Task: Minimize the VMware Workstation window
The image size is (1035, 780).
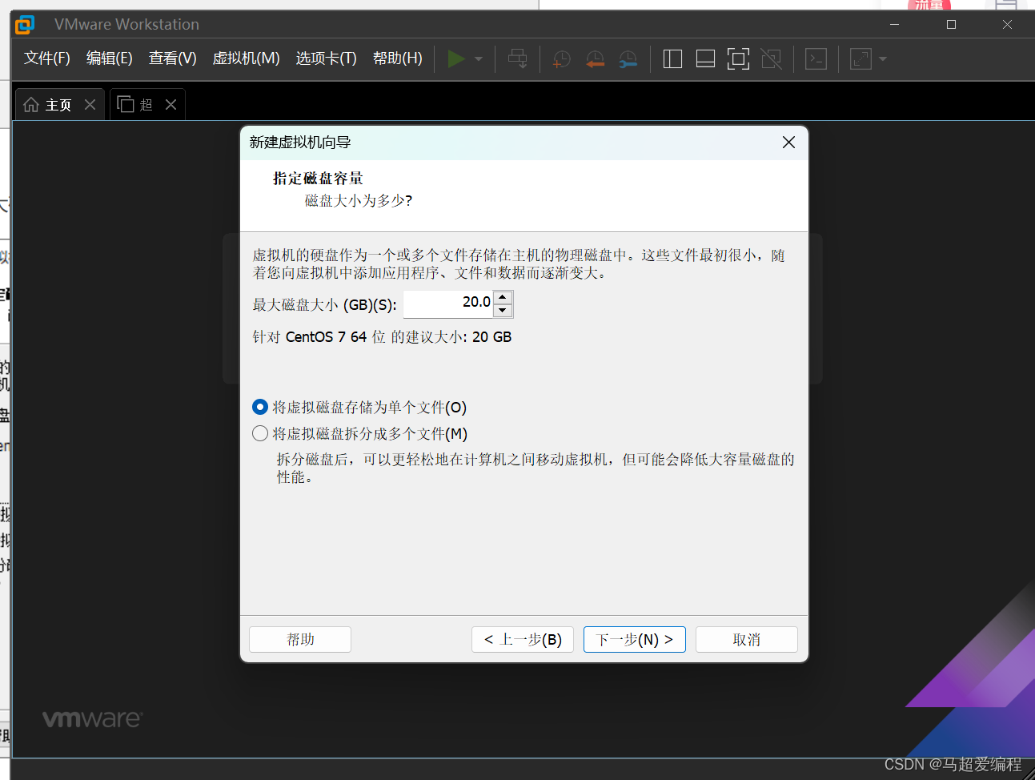Action: pos(895,25)
